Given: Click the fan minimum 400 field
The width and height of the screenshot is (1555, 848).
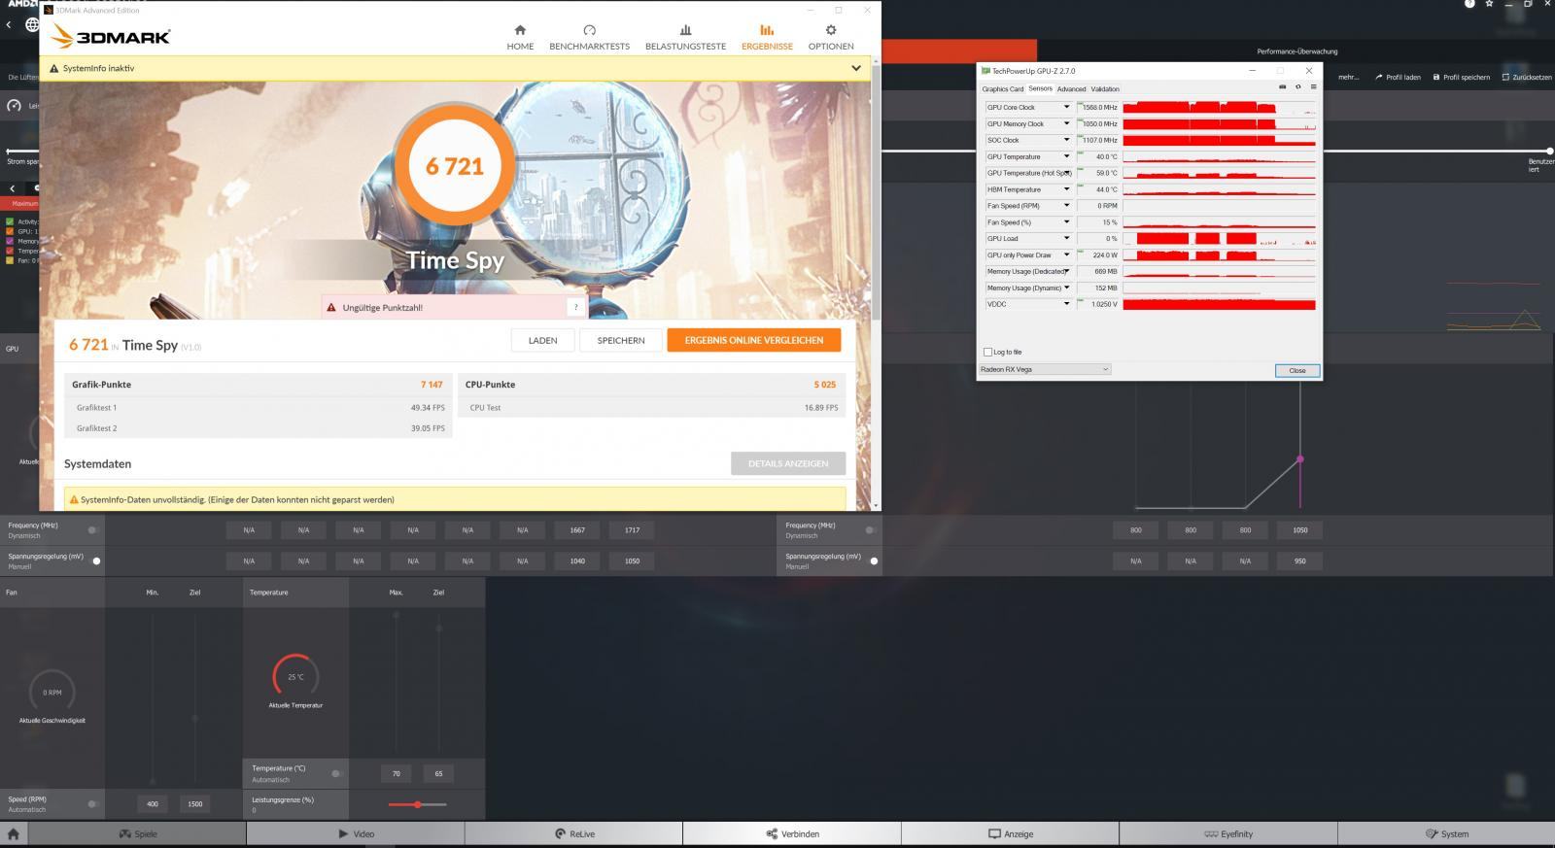Looking at the screenshot, I should [153, 803].
